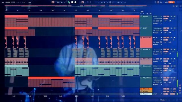
Task: Toggle the metronome icon
Action: pos(24,2)
